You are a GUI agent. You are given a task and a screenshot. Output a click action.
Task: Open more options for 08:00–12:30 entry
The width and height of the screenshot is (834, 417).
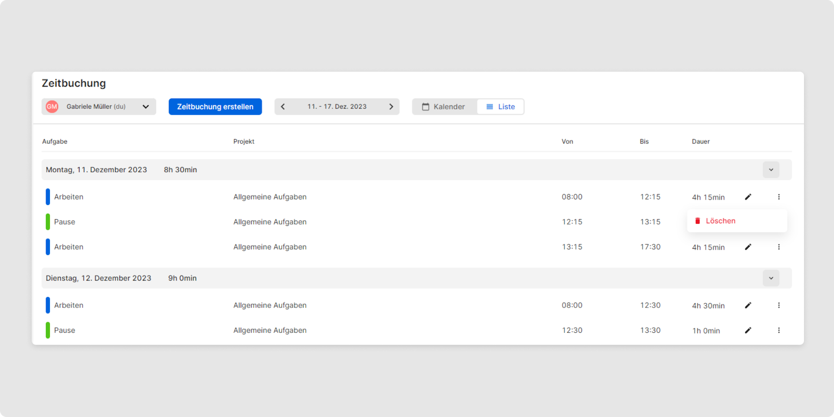click(779, 305)
